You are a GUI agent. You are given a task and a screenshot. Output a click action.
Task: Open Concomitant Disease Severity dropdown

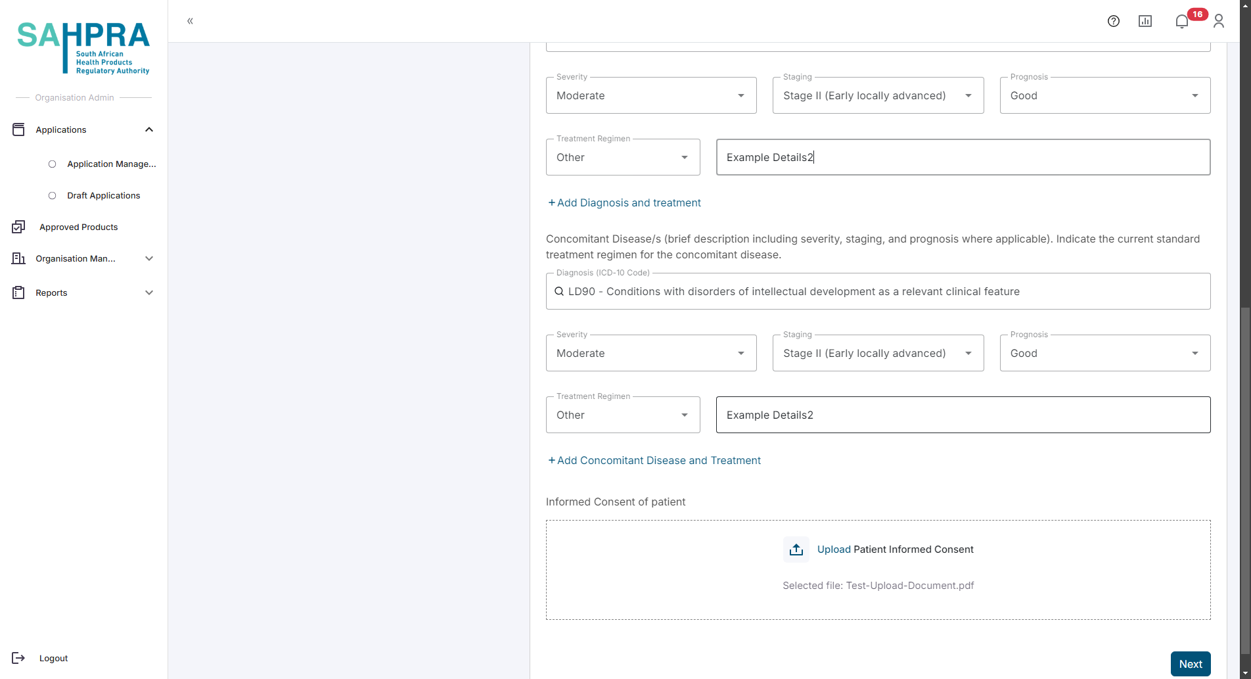[x=650, y=353]
